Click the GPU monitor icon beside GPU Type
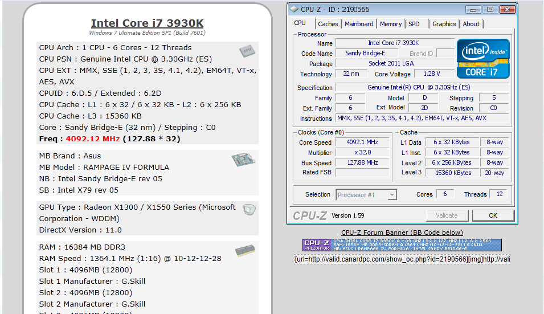 click(x=249, y=210)
